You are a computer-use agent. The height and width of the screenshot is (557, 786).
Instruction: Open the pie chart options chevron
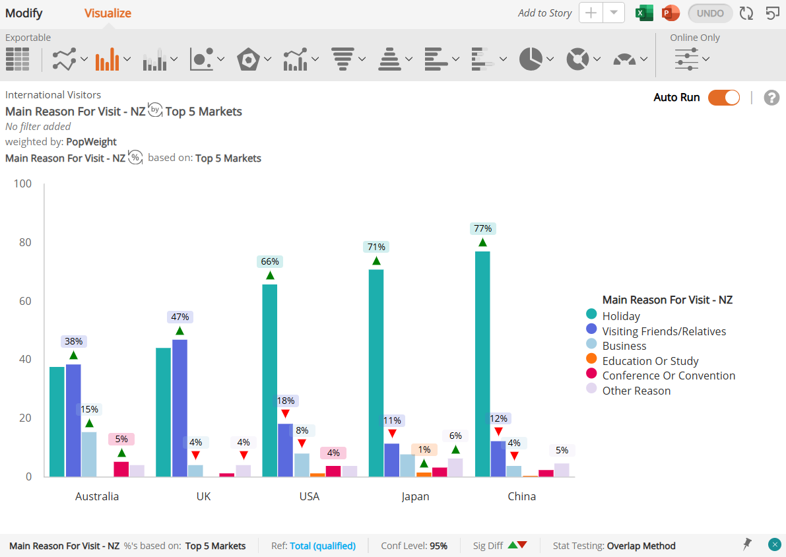tap(550, 59)
